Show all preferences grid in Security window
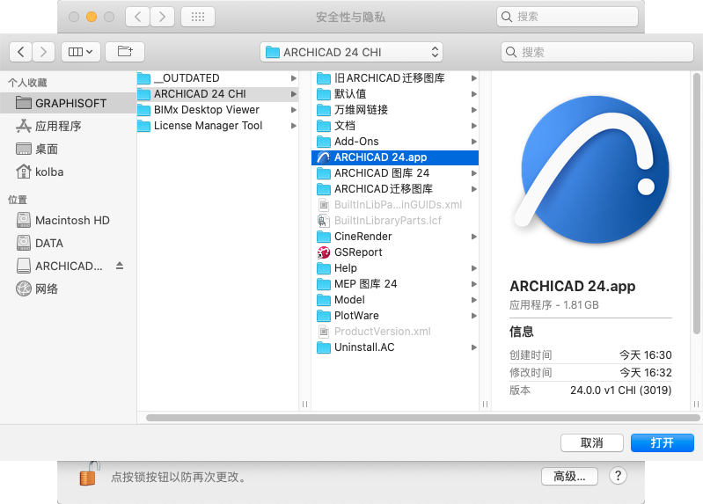This screenshot has height=504, width=703. [198, 17]
